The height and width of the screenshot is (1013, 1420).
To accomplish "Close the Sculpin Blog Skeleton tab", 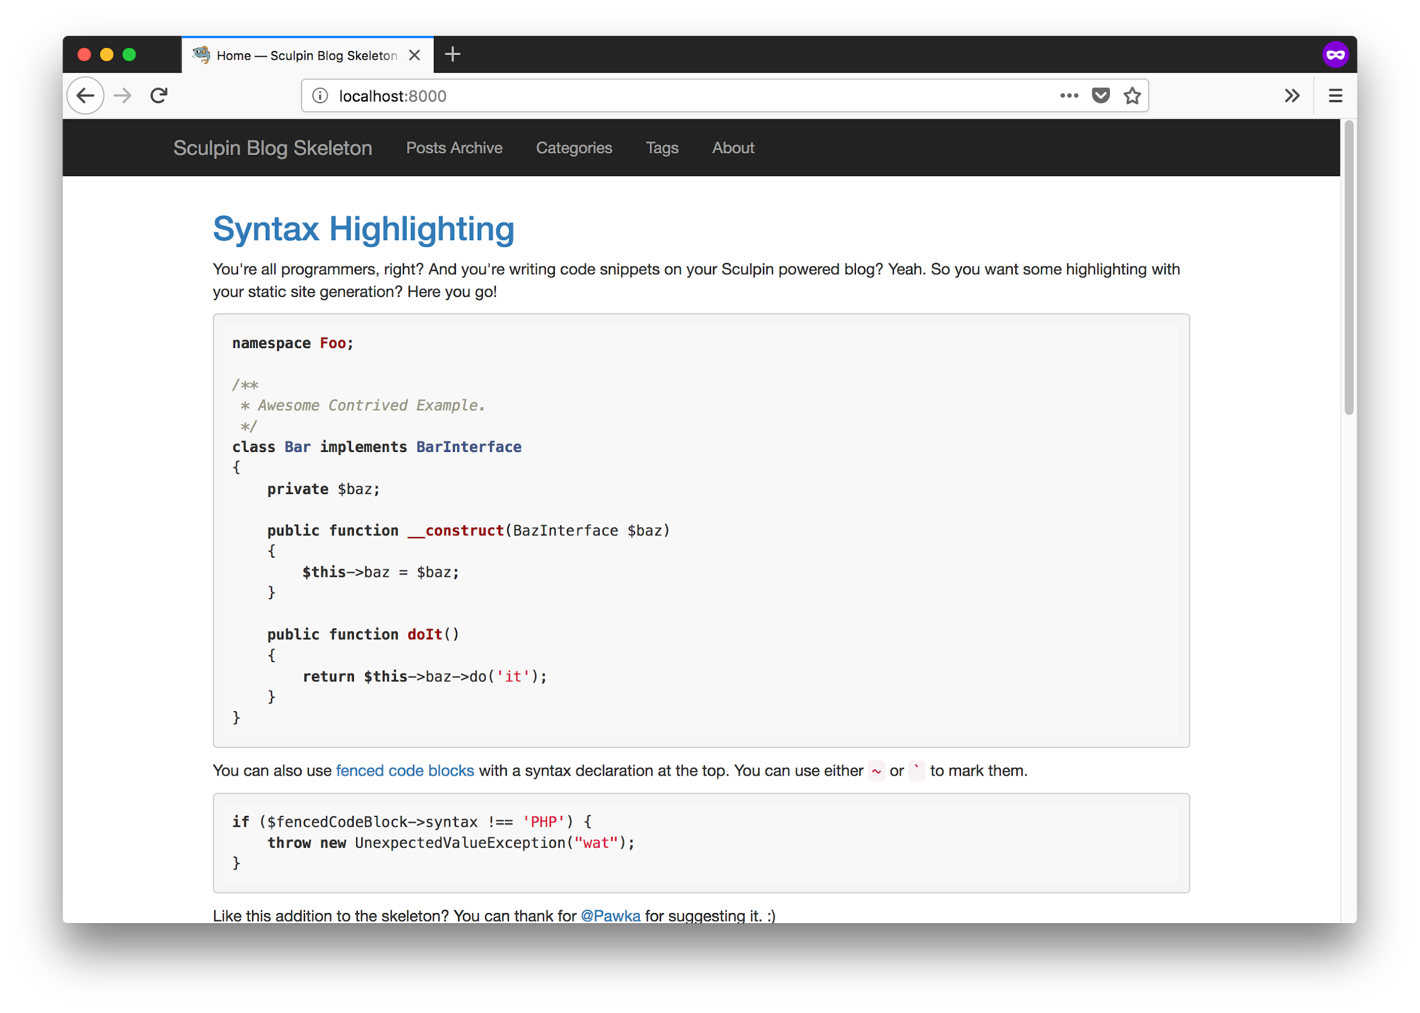I will click(x=414, y=55).
